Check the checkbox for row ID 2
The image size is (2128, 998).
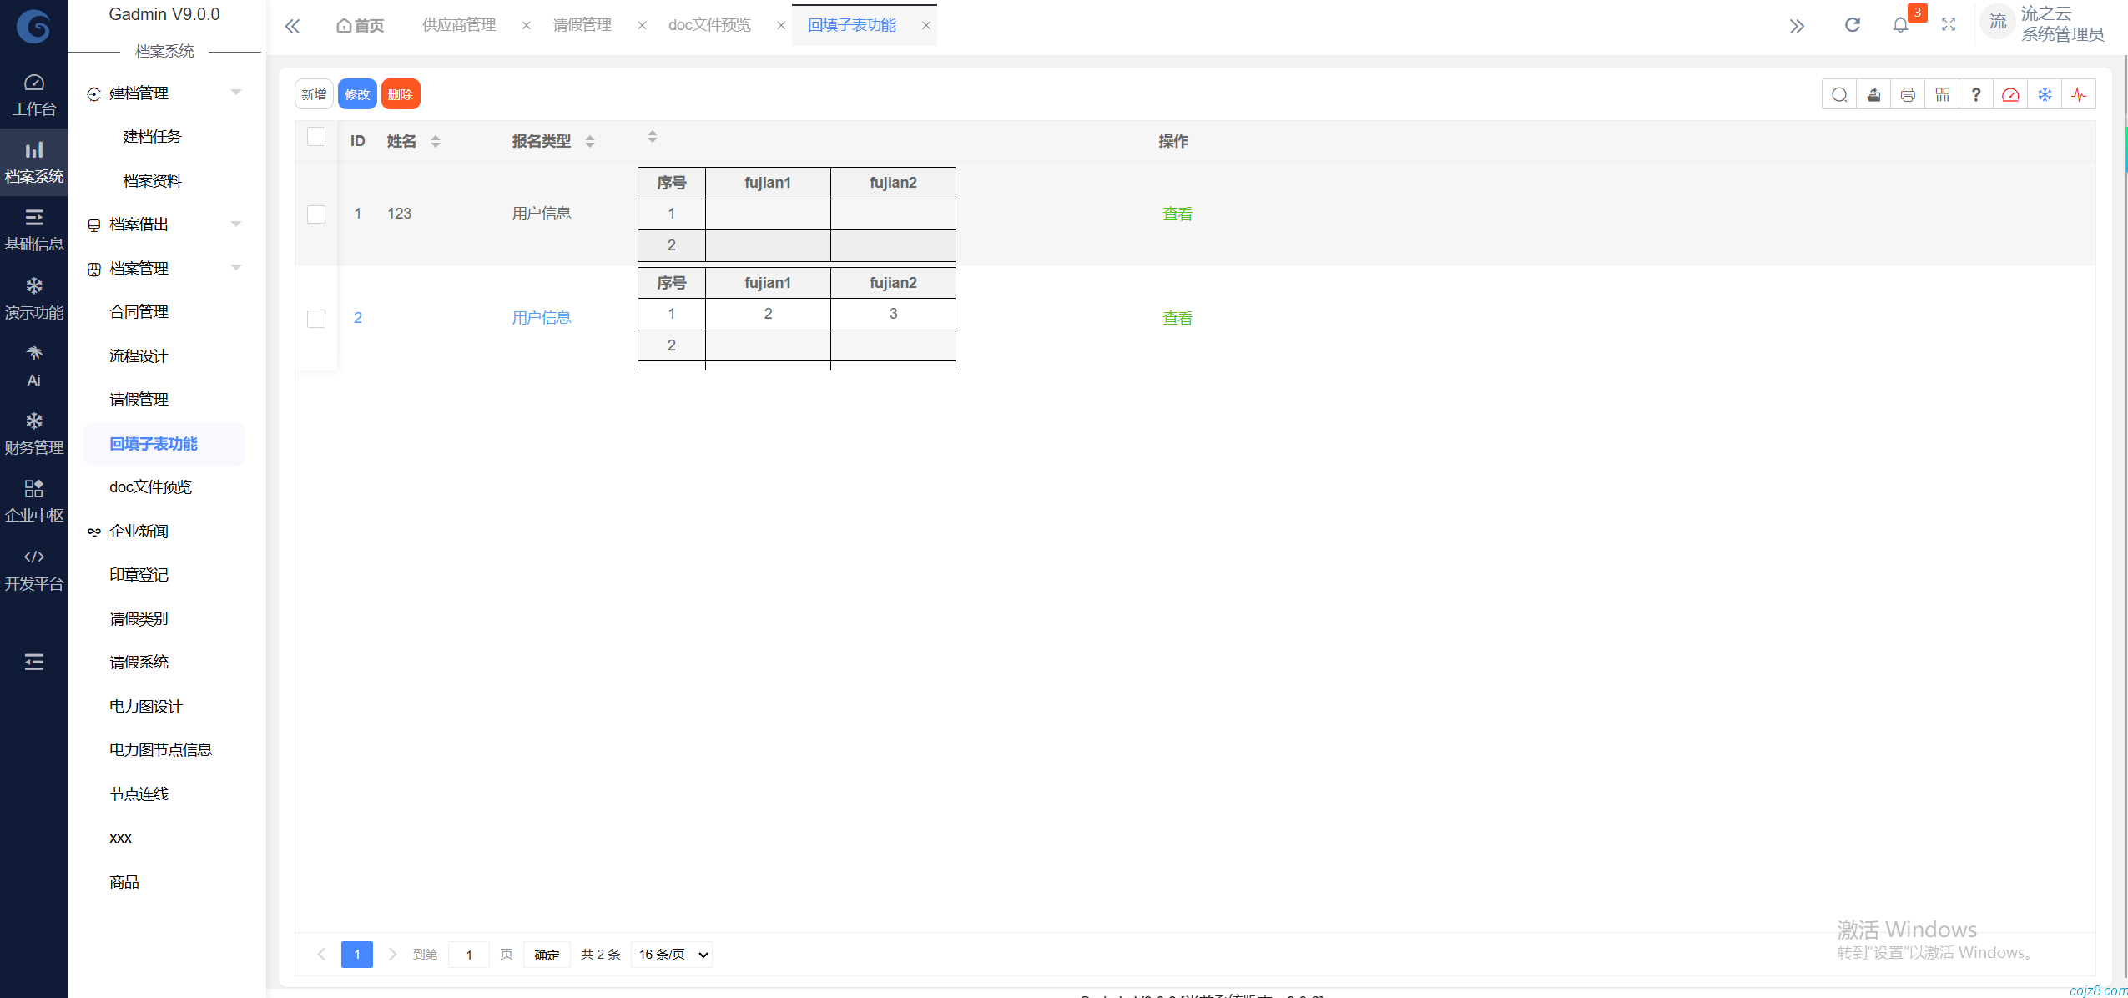[x=316, y=319]
